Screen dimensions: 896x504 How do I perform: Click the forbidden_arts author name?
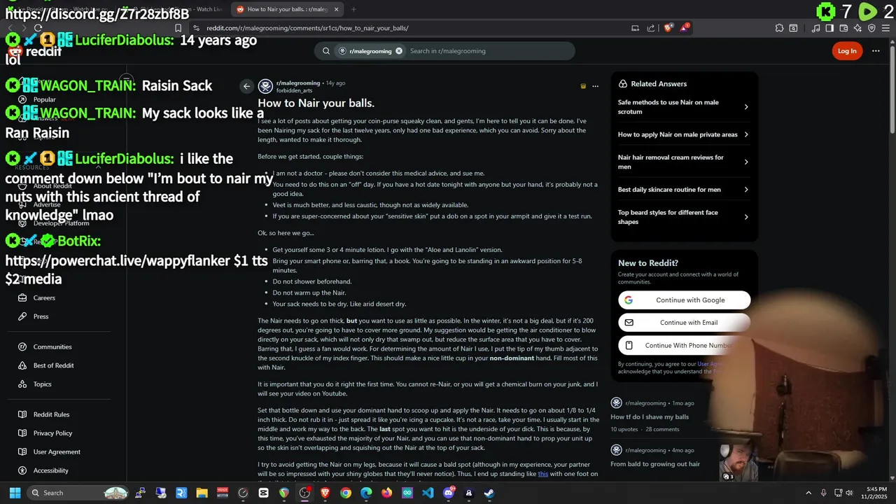(294, 90)
